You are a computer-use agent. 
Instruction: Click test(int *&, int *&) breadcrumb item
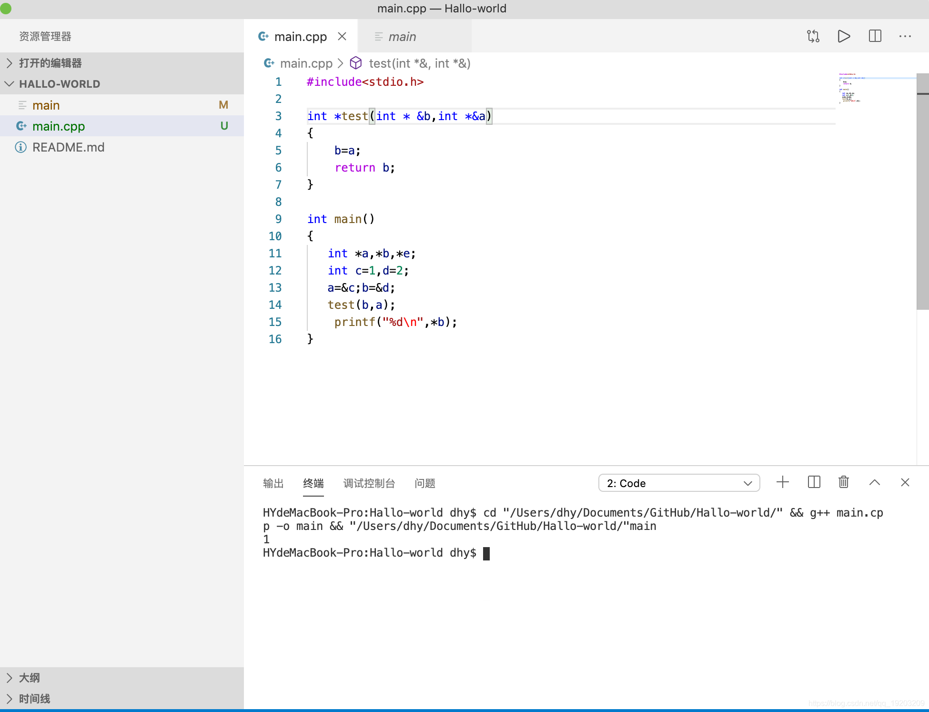[420, 63]
